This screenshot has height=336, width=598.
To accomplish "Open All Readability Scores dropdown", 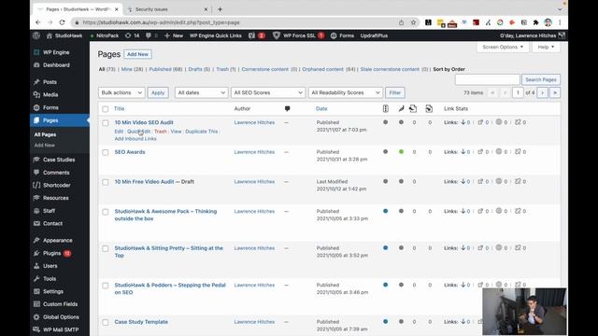I will (345, 92).
